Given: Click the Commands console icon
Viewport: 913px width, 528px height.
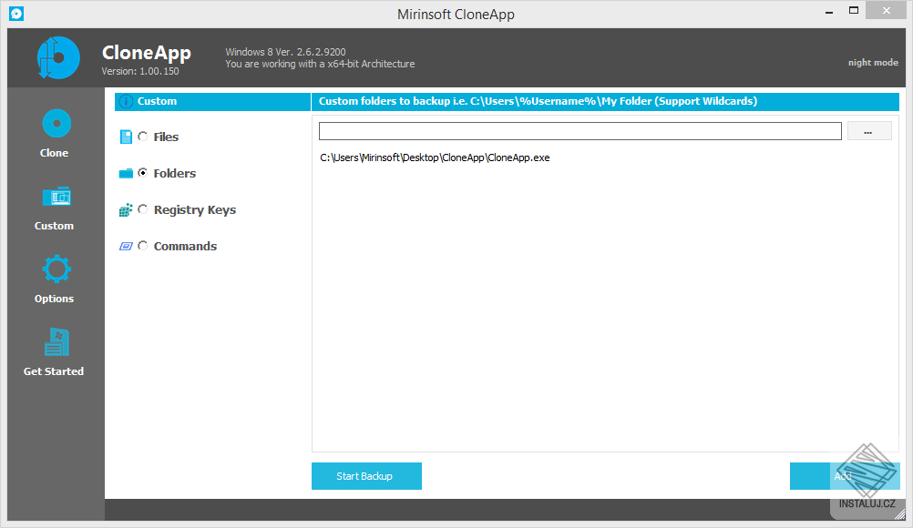Looking at the screenshot, I should click(x=126, y=246).
